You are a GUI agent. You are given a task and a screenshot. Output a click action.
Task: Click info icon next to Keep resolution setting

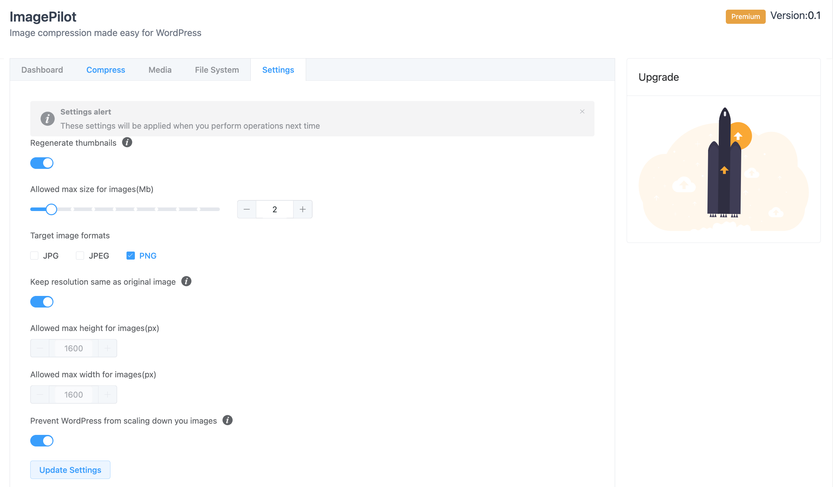186,281
